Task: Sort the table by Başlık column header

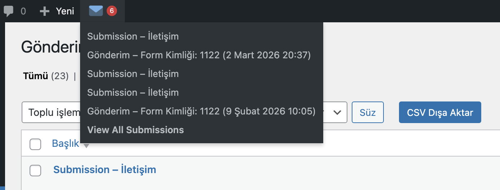Action: click(65, 143)
